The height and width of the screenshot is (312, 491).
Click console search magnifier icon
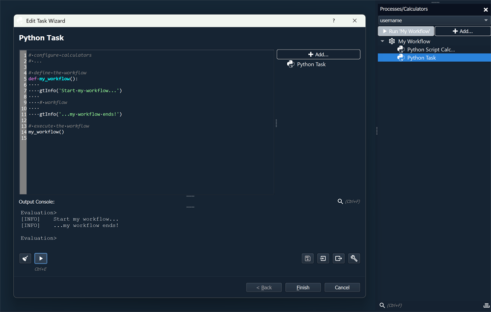[340, 201]
